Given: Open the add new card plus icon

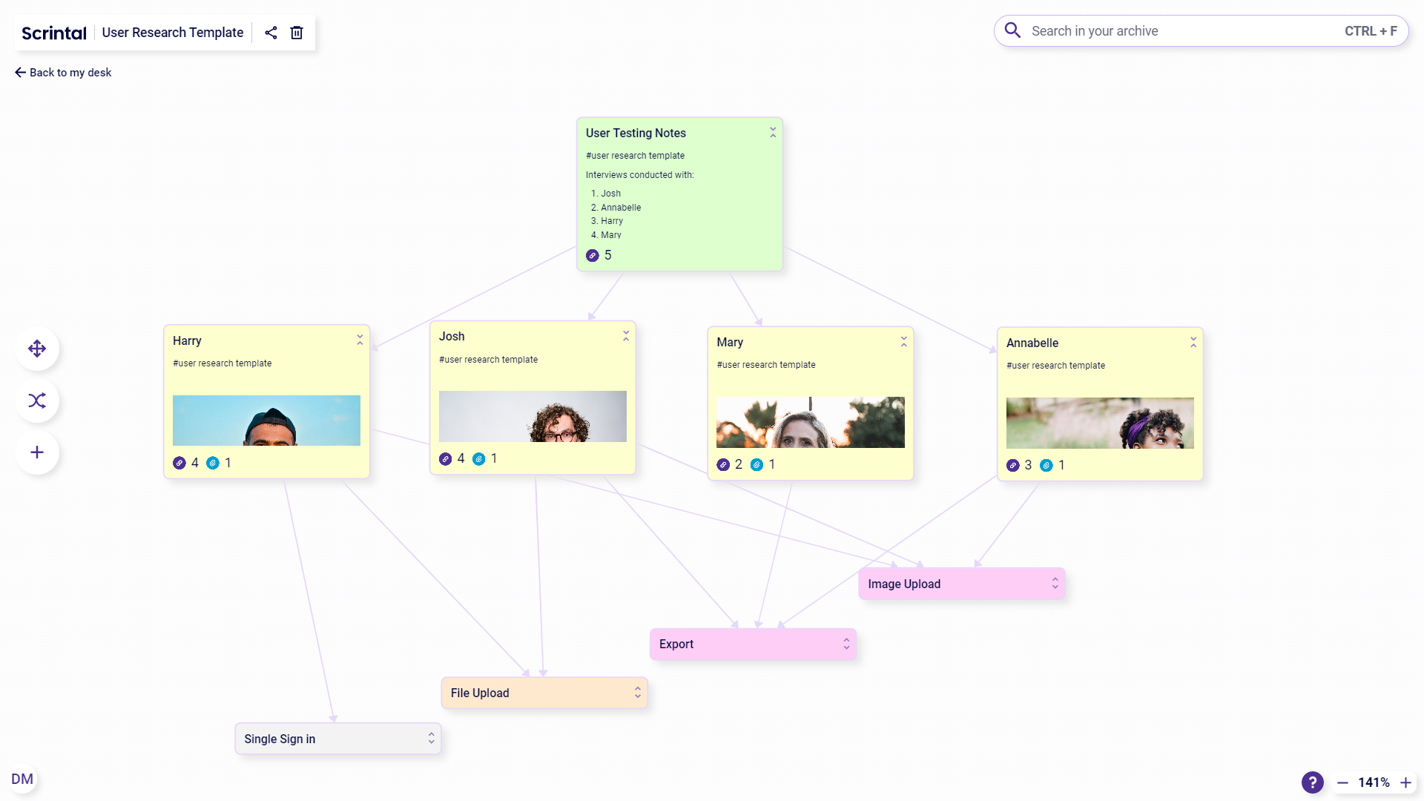Looking at the screenshot, I should 36,452.
